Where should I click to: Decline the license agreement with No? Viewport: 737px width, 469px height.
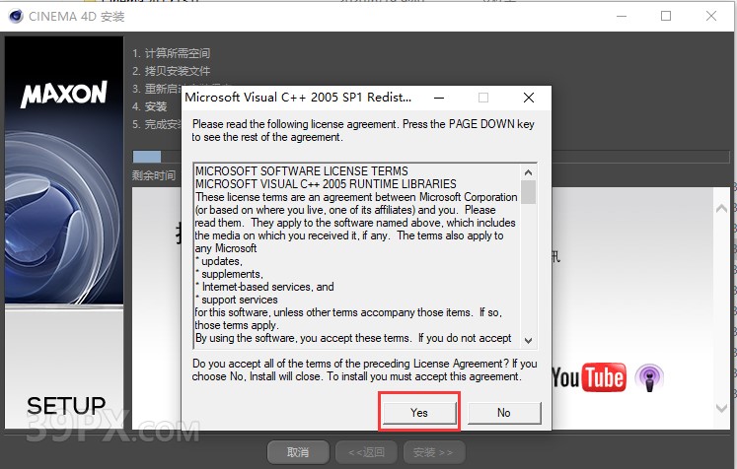tap(503, 413)
